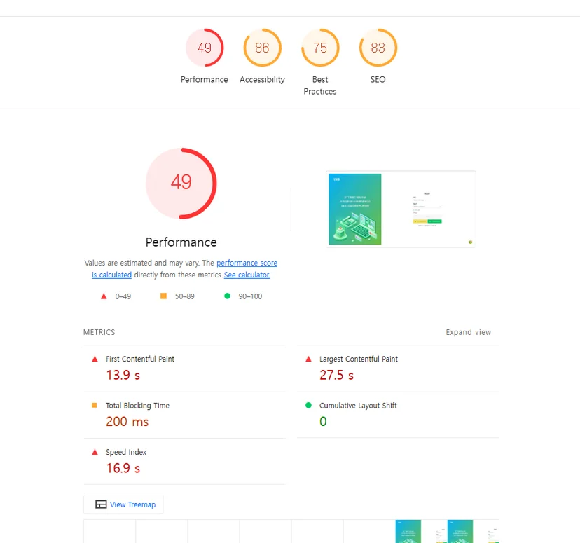Expand the Total Blocking Time metric

184,415
